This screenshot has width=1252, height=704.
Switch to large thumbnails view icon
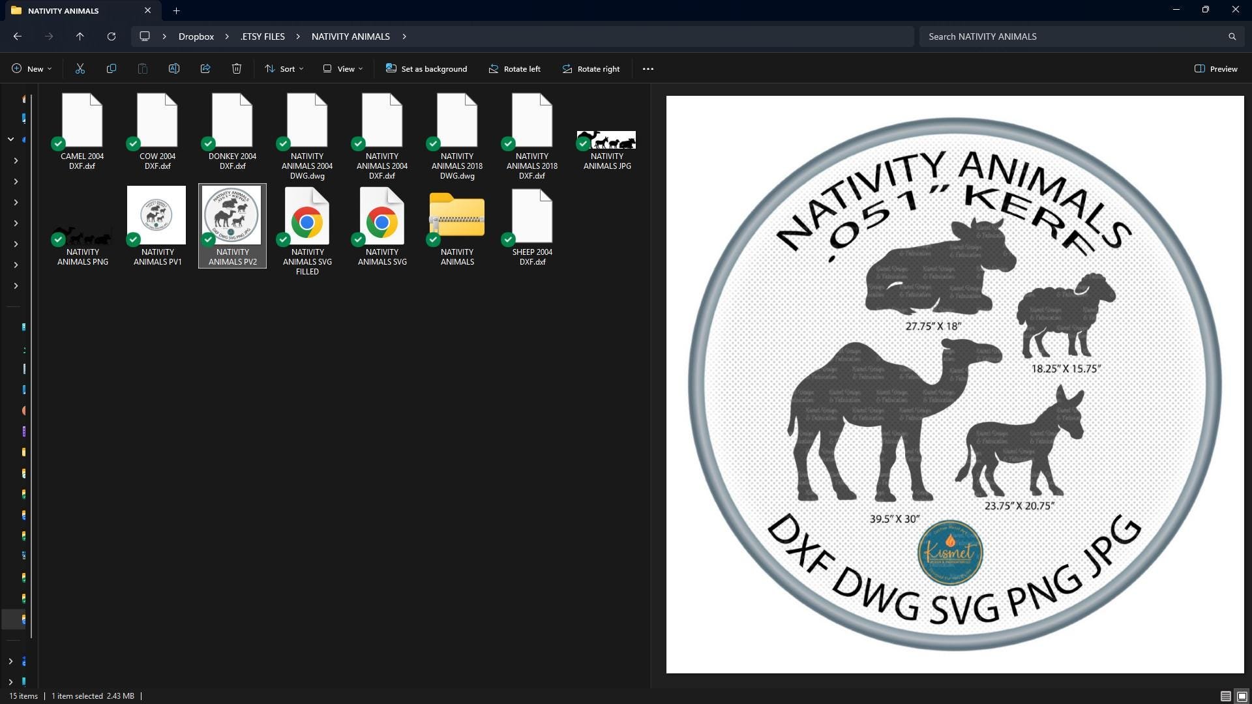[1242, 696]
